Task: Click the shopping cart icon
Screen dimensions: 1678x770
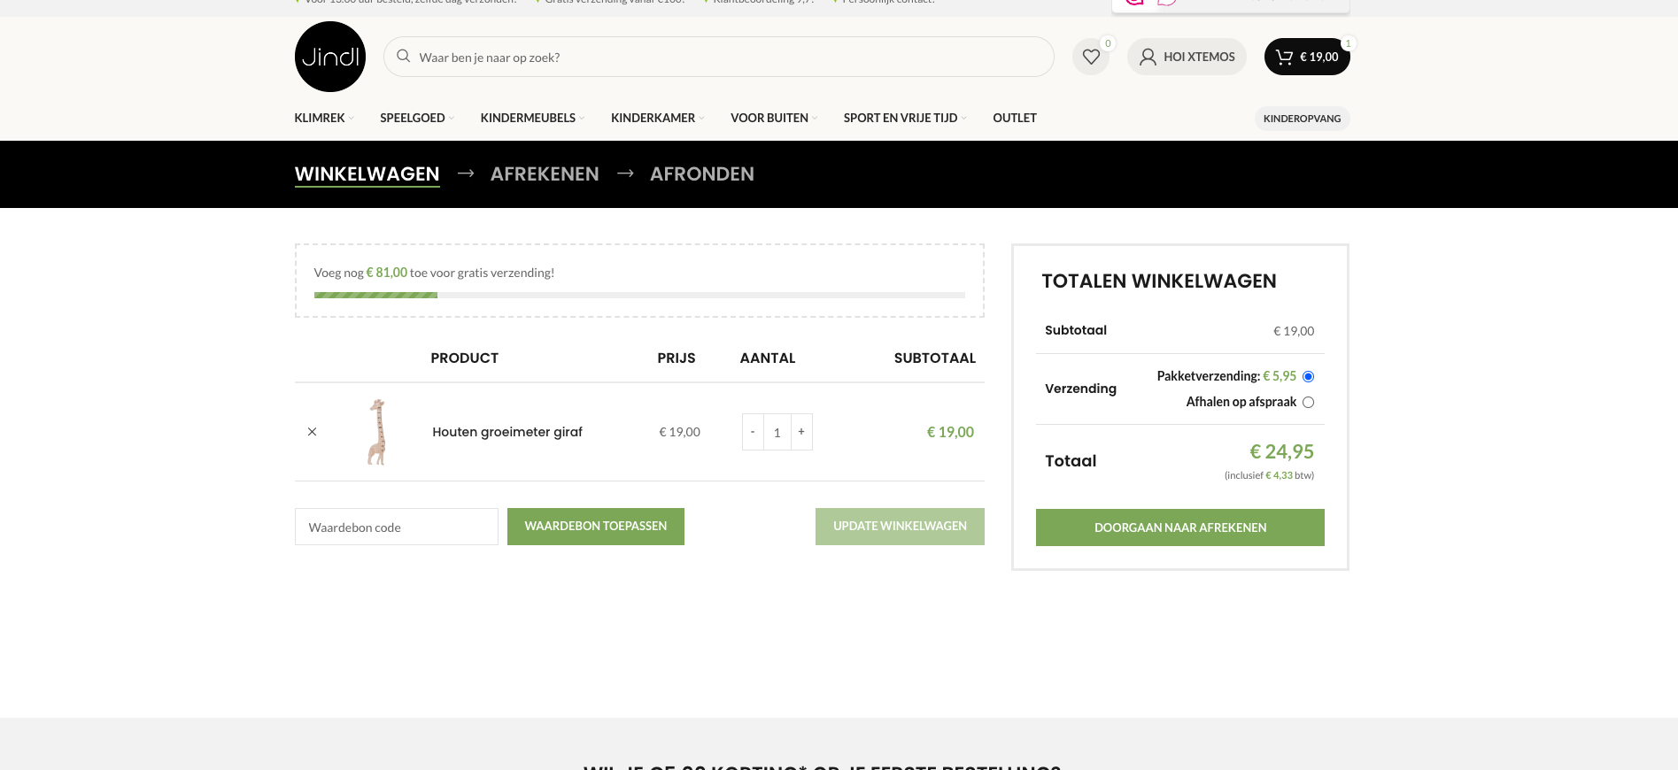Action: click(x=1284, y=57)
